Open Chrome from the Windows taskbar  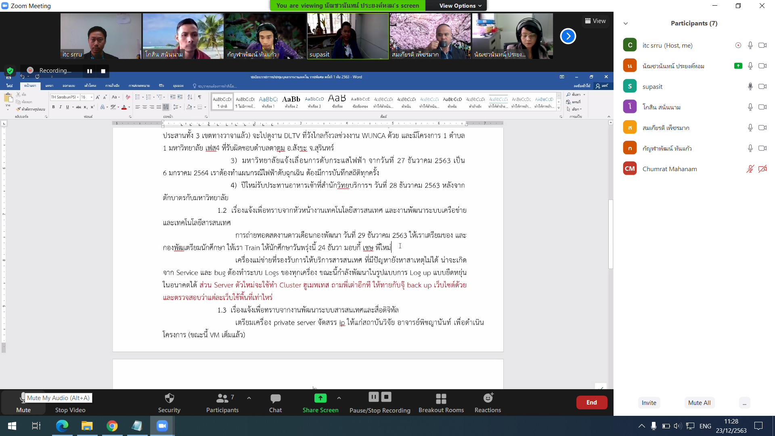112,426
